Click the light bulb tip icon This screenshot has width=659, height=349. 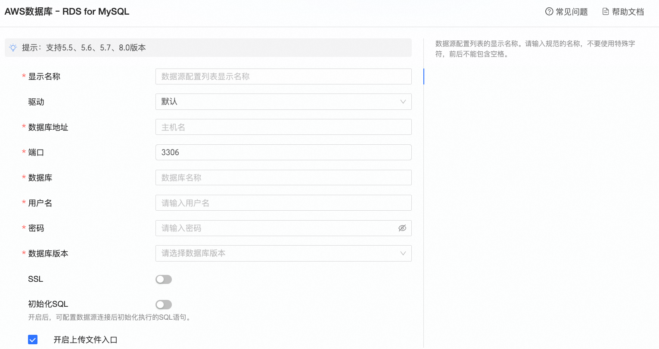click(x=13, y=48)
